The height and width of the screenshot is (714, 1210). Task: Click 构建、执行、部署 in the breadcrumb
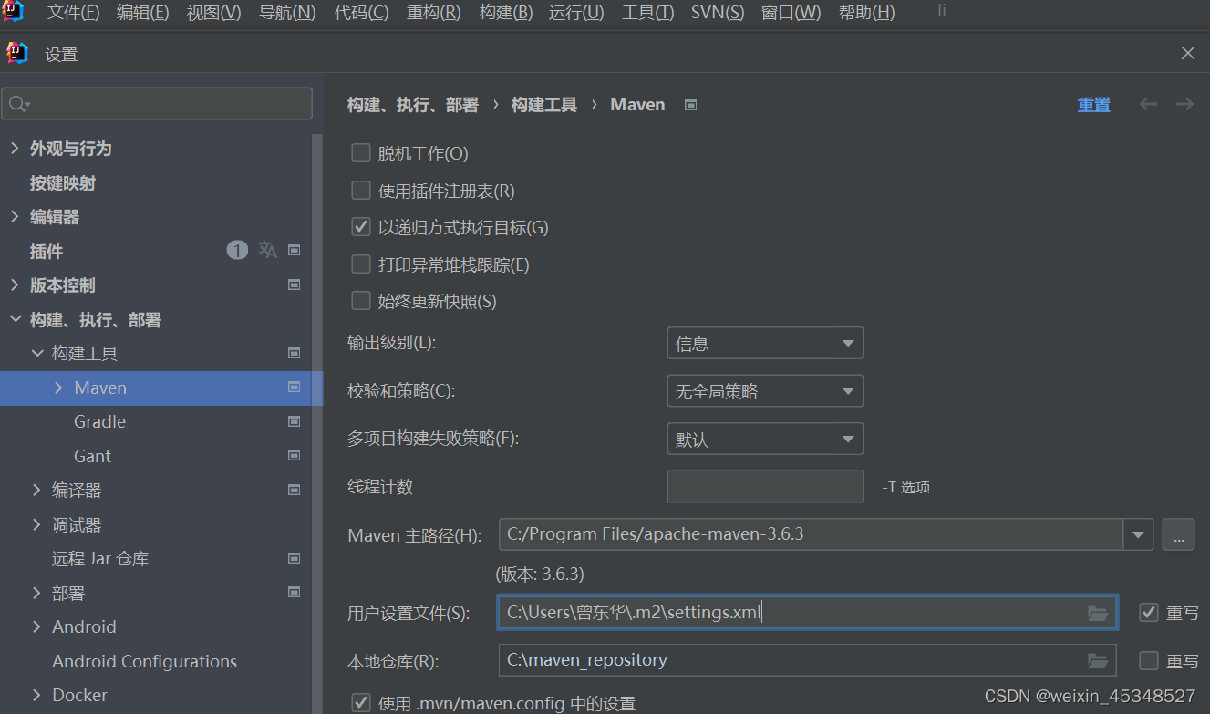[x=413, y=105]
